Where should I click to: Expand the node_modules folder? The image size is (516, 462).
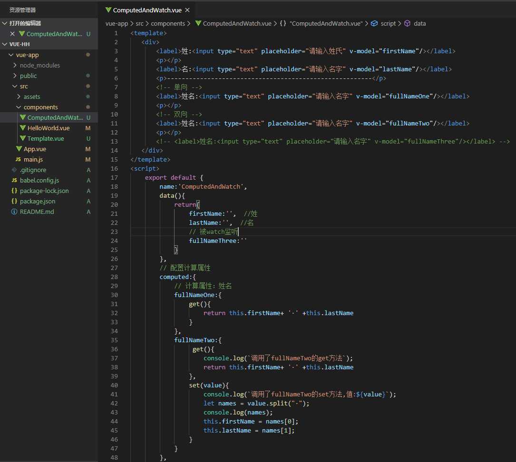(15, 65)
